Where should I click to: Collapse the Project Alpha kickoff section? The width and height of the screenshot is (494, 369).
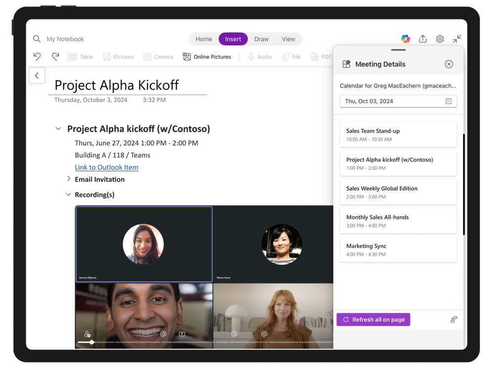pos(58,129)
